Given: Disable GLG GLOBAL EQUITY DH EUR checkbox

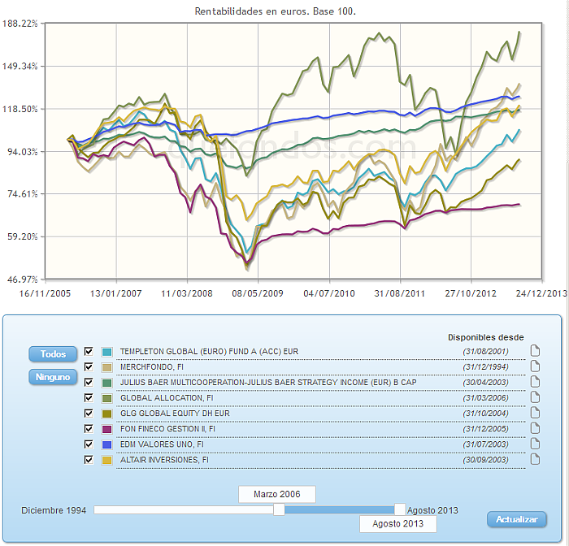Looking at the screenshot, I should coord(89,414).
